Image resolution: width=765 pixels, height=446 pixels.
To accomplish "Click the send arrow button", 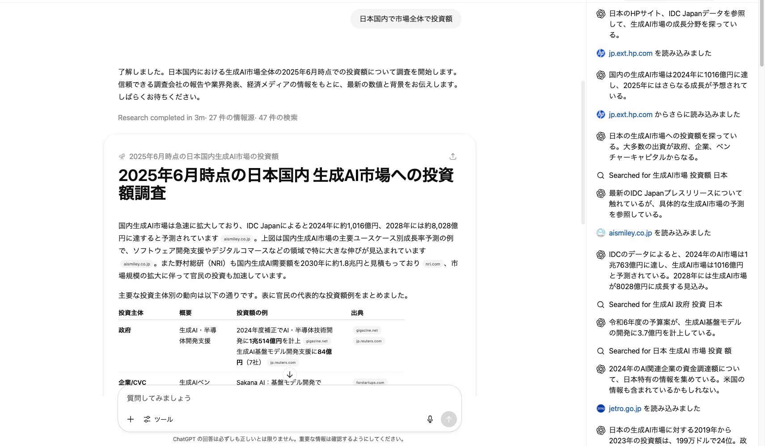I will point(449,419).
